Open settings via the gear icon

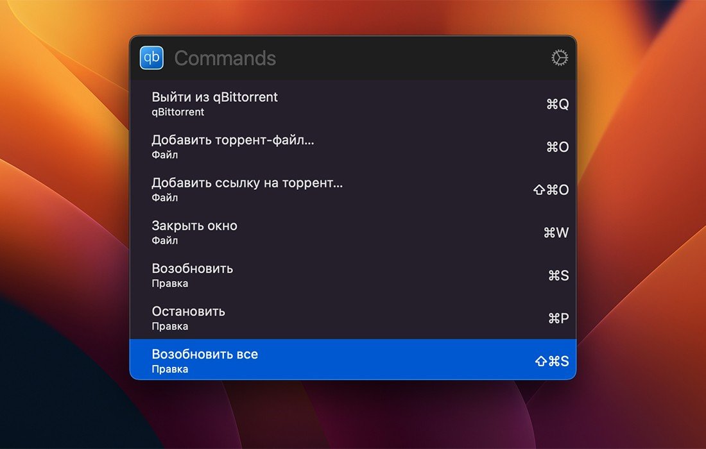pos(560,58)
